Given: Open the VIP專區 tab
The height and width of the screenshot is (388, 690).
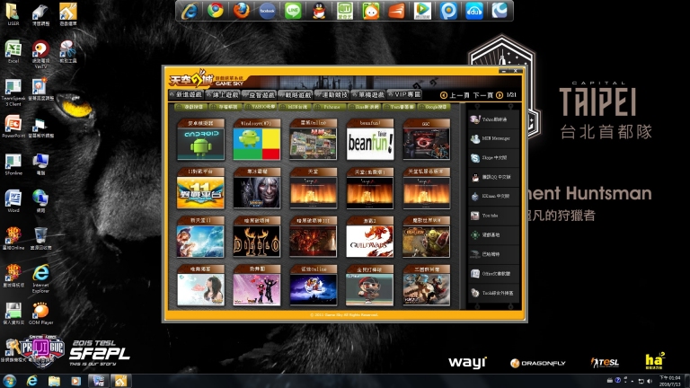Looking at the screenshot, I should [405, 94].
